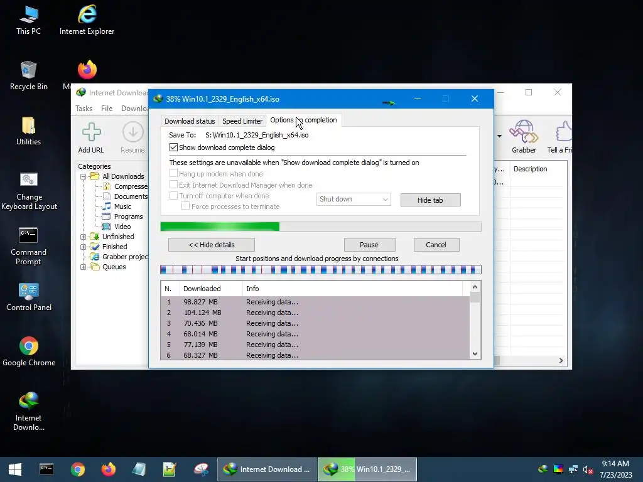The image size is (643, 482).
Task: Click the Description column header
Action: 530,169
